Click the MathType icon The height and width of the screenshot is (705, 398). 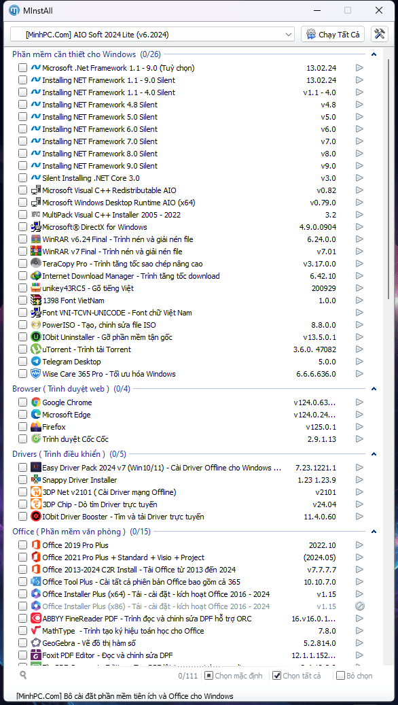(36, 631)
